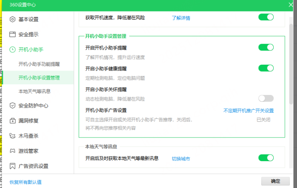
Task: Click the 安全提示 window icon
Action: click(13, 34)
